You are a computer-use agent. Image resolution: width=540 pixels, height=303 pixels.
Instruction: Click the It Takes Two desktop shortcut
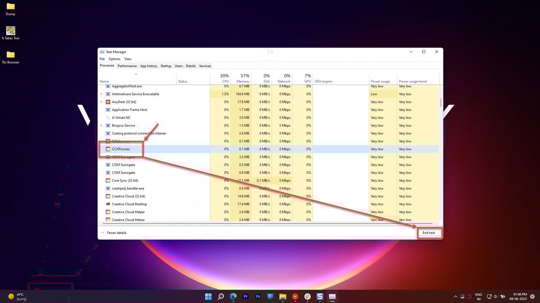(11, 32)
